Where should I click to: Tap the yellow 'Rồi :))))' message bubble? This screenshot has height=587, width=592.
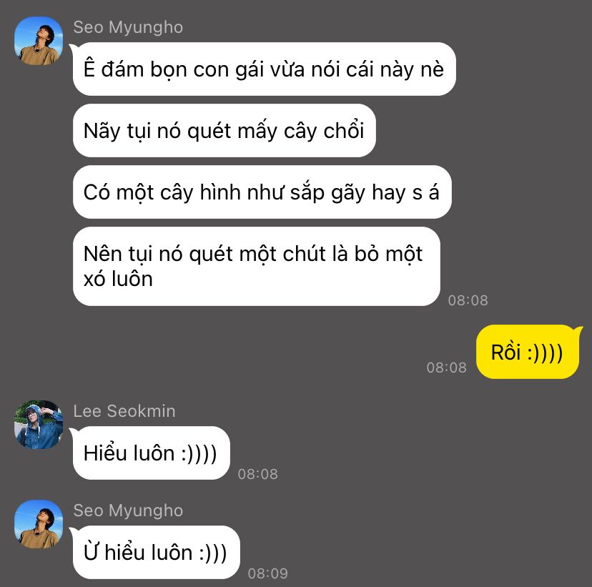pyautogui.click(x=528, y=352)
